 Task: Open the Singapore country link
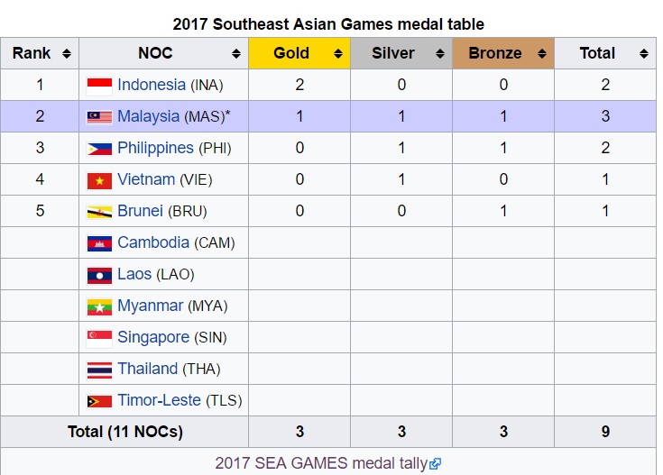point(153,337)
